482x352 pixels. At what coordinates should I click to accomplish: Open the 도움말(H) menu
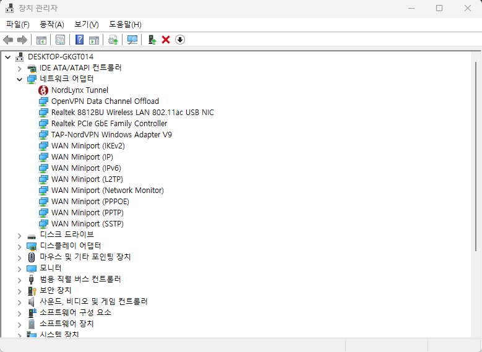click(125, 25)
